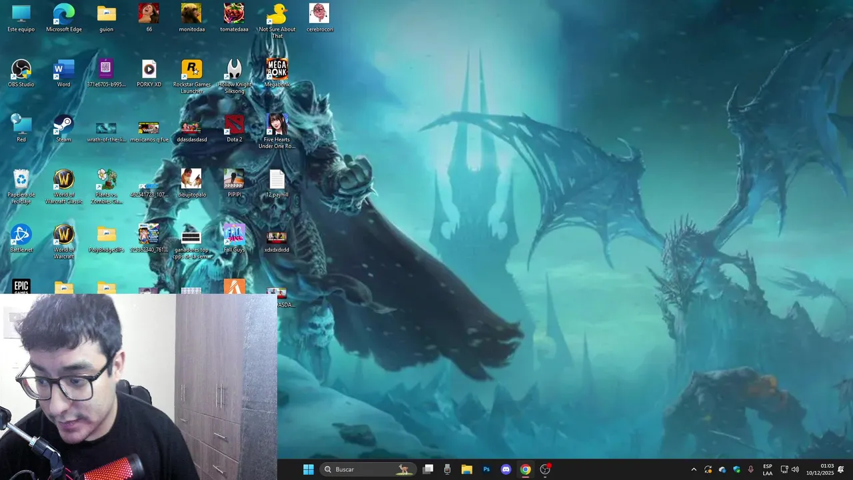Click the microphone tray icon
The image size is (853, 480).
tap(751, 469)
